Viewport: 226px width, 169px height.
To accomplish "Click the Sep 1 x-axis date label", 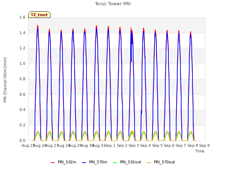I will 110,145.
